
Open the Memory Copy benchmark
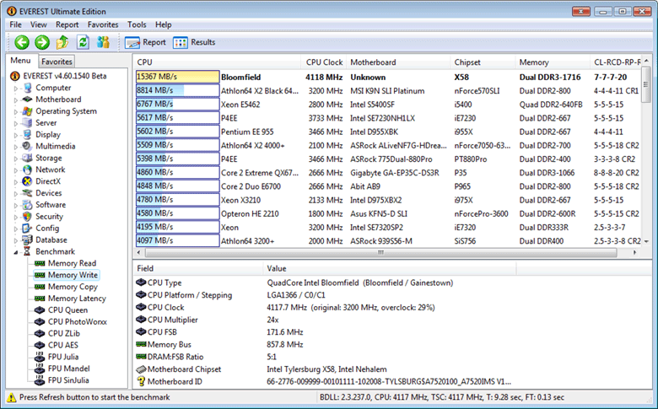click(73, 287)
